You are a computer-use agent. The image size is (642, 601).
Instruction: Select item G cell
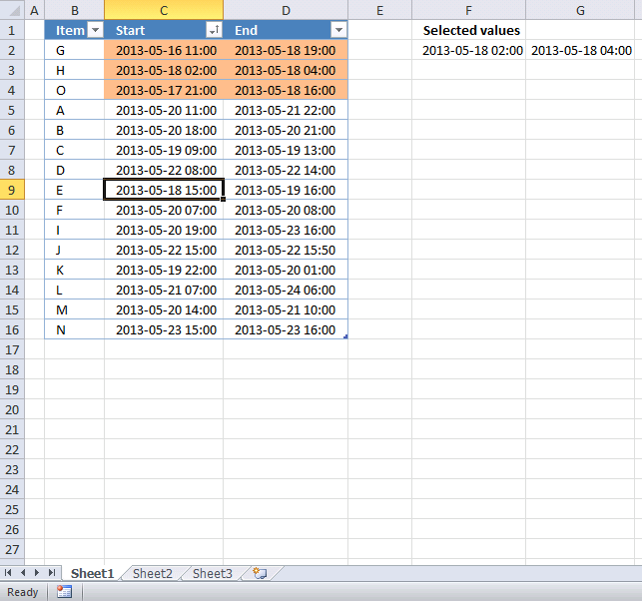(75, 50)
